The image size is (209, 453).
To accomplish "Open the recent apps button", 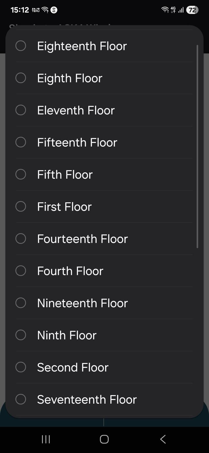I will click(x=46, y=439).
